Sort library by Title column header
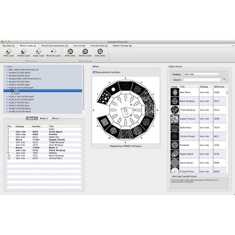 [189, 87]
